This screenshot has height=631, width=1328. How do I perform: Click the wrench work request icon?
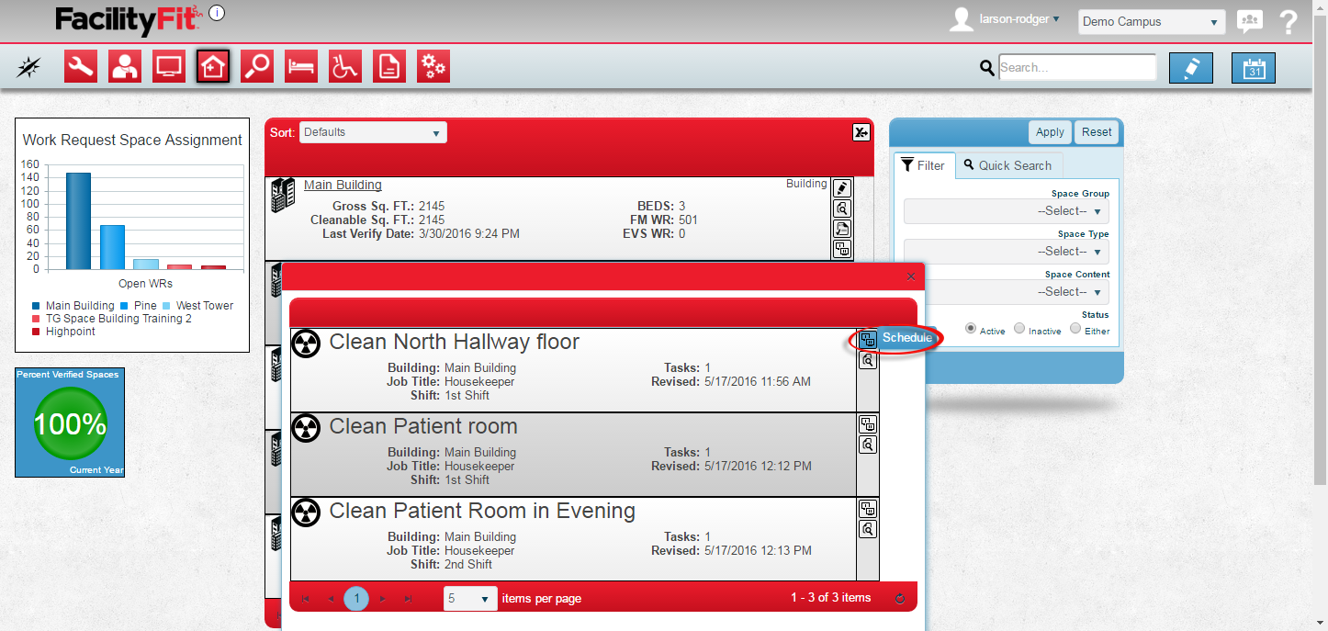pyautogui.click(x=81, y=67)
